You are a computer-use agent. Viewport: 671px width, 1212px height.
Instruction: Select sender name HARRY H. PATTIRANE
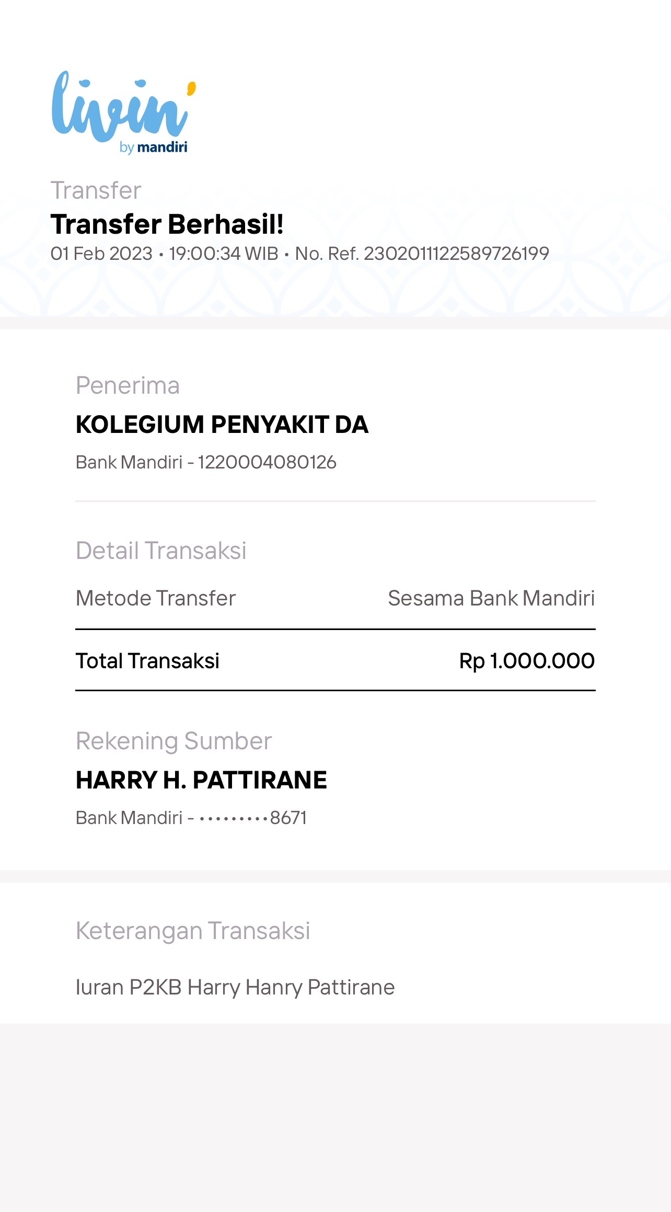201,780
